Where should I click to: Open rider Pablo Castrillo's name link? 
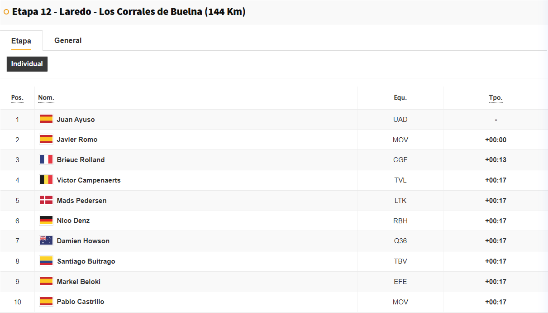click(x=81, y=302)
